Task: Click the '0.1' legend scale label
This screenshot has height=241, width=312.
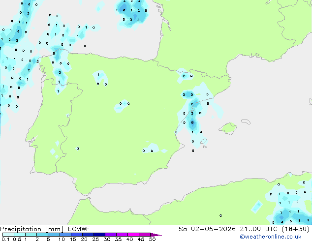Action: click(x=5, y=239)
